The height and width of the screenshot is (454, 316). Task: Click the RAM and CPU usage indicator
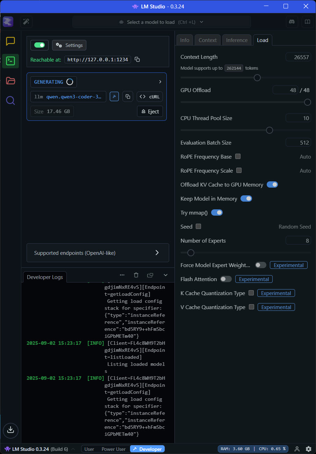tap(253, 449)
